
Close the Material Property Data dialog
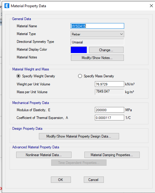(x=151, y=6)
